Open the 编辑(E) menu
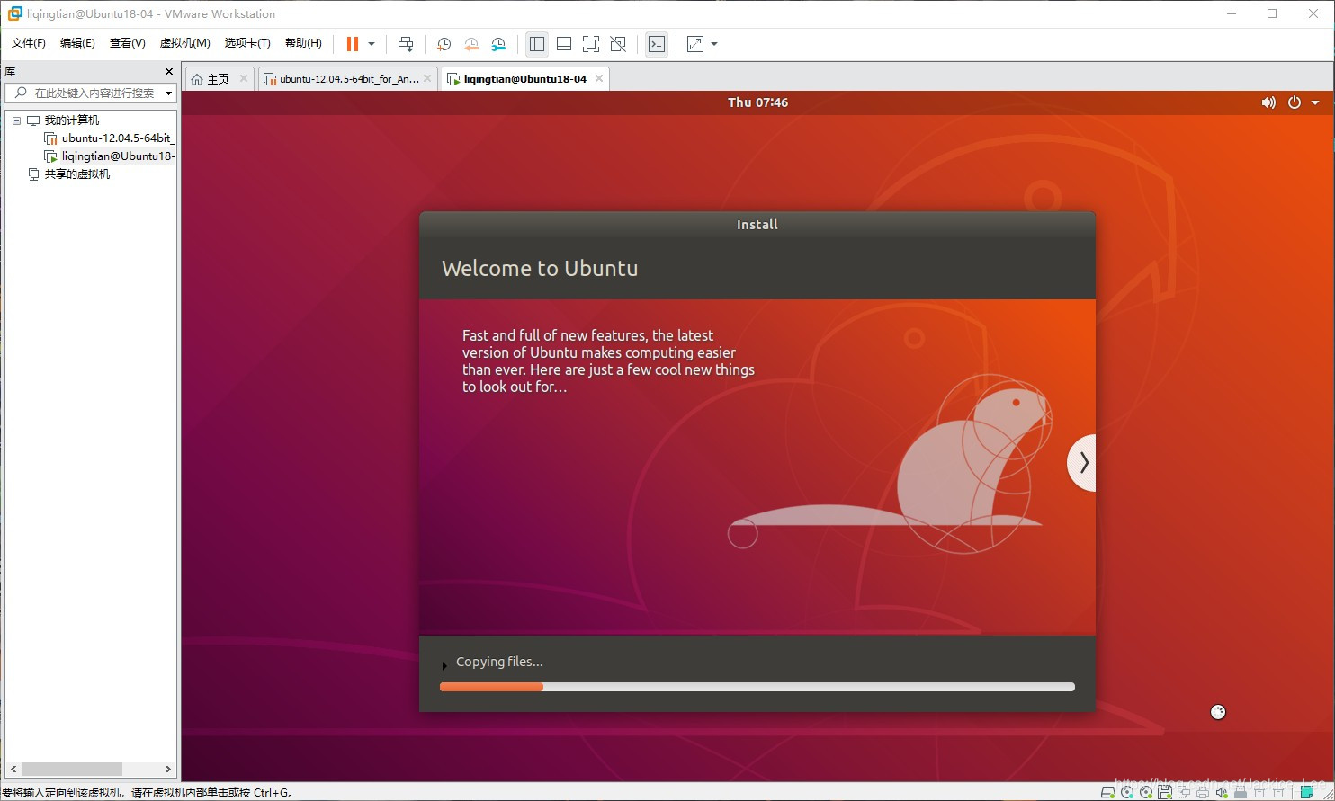 pyautogui.click(x=77, y=43)
